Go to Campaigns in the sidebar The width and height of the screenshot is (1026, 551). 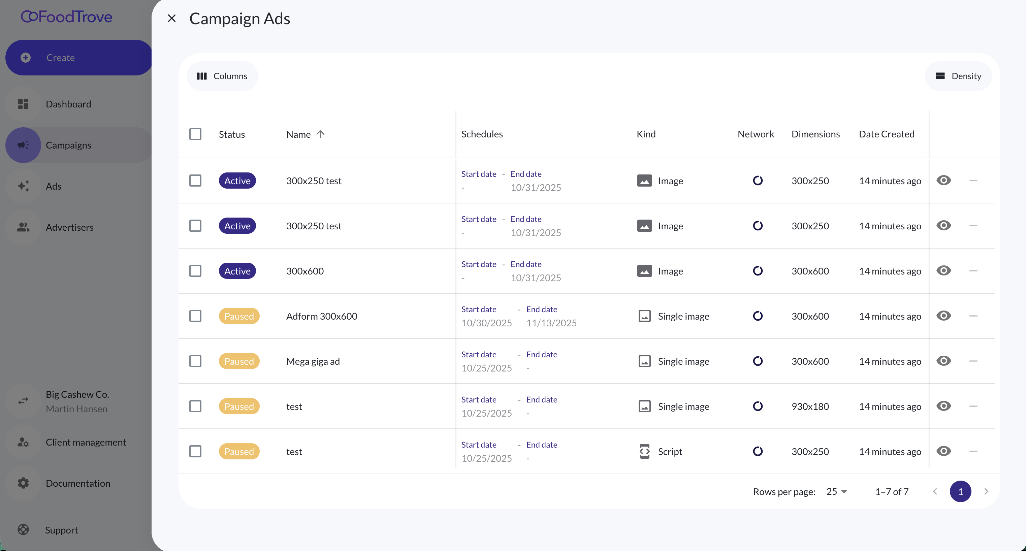pos(68,145)
